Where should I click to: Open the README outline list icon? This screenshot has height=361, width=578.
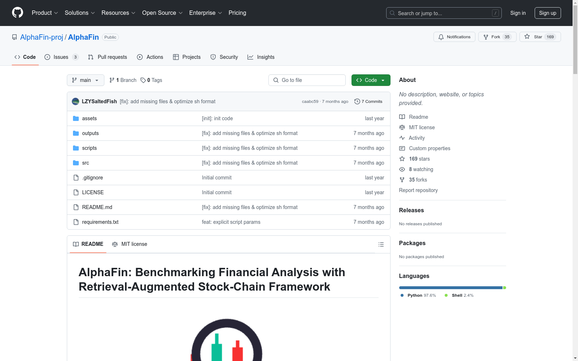click(381, 244)
